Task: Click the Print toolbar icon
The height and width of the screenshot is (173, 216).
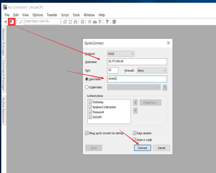Action: click(82, 22)
